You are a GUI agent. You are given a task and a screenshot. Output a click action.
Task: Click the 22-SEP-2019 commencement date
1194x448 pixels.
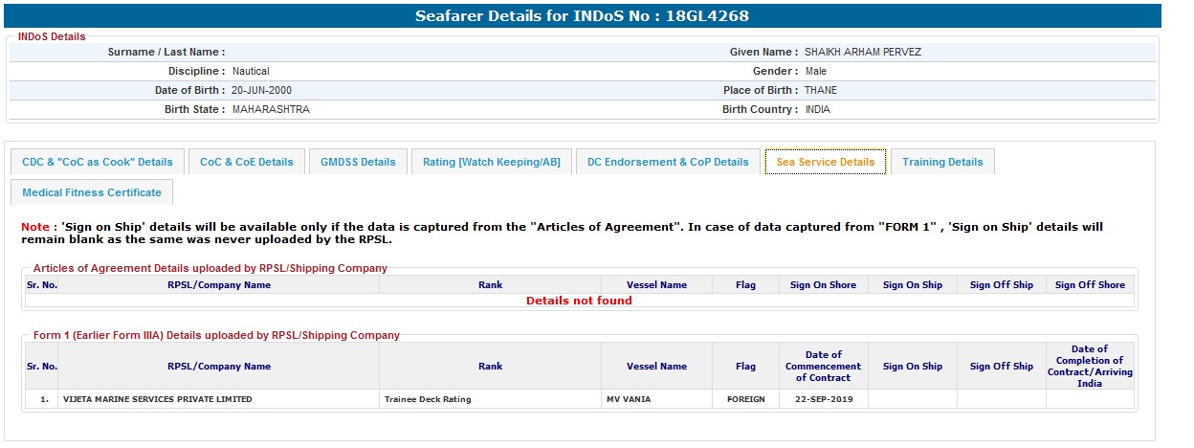coord(823,399)
